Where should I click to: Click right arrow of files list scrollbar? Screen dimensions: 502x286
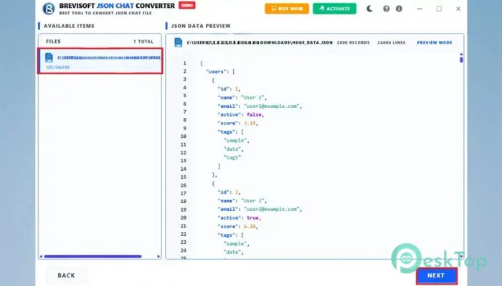158,256
